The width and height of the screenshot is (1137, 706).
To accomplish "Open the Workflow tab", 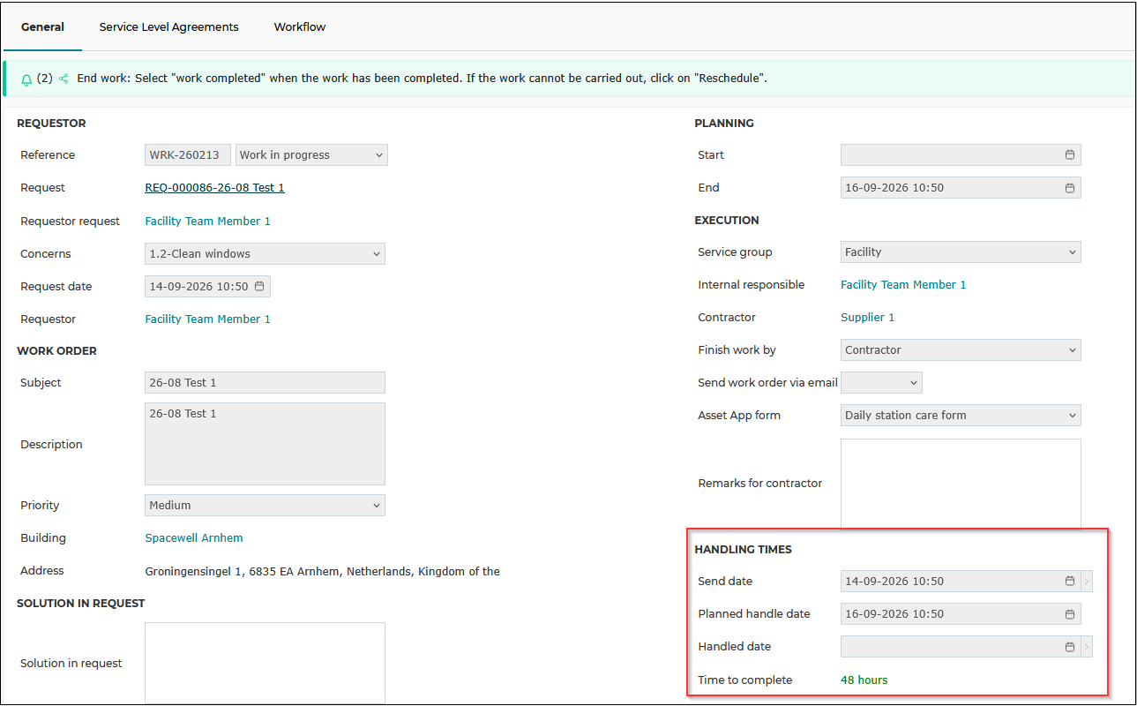I will 300,26.
